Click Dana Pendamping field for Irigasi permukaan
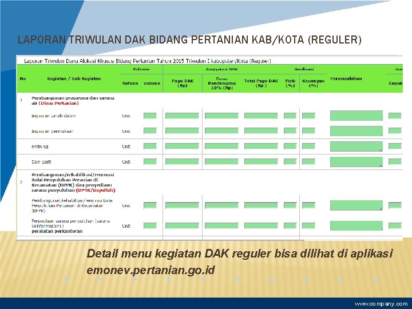 (221, 131)
